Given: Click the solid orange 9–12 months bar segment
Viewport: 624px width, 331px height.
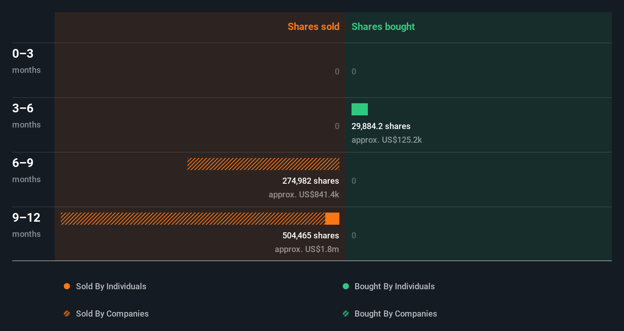Looking at the screenshot, I should pos(332,219).
